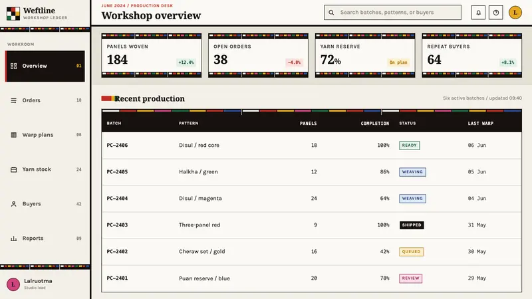Screen dimensions: 532x299
Task: Click the On plan badge
Action: 398,62
